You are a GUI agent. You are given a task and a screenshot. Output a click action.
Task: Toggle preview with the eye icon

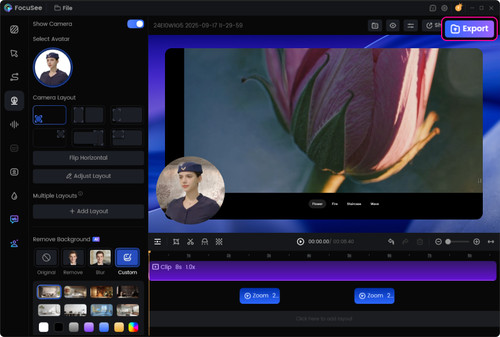[x=393, y=25]
